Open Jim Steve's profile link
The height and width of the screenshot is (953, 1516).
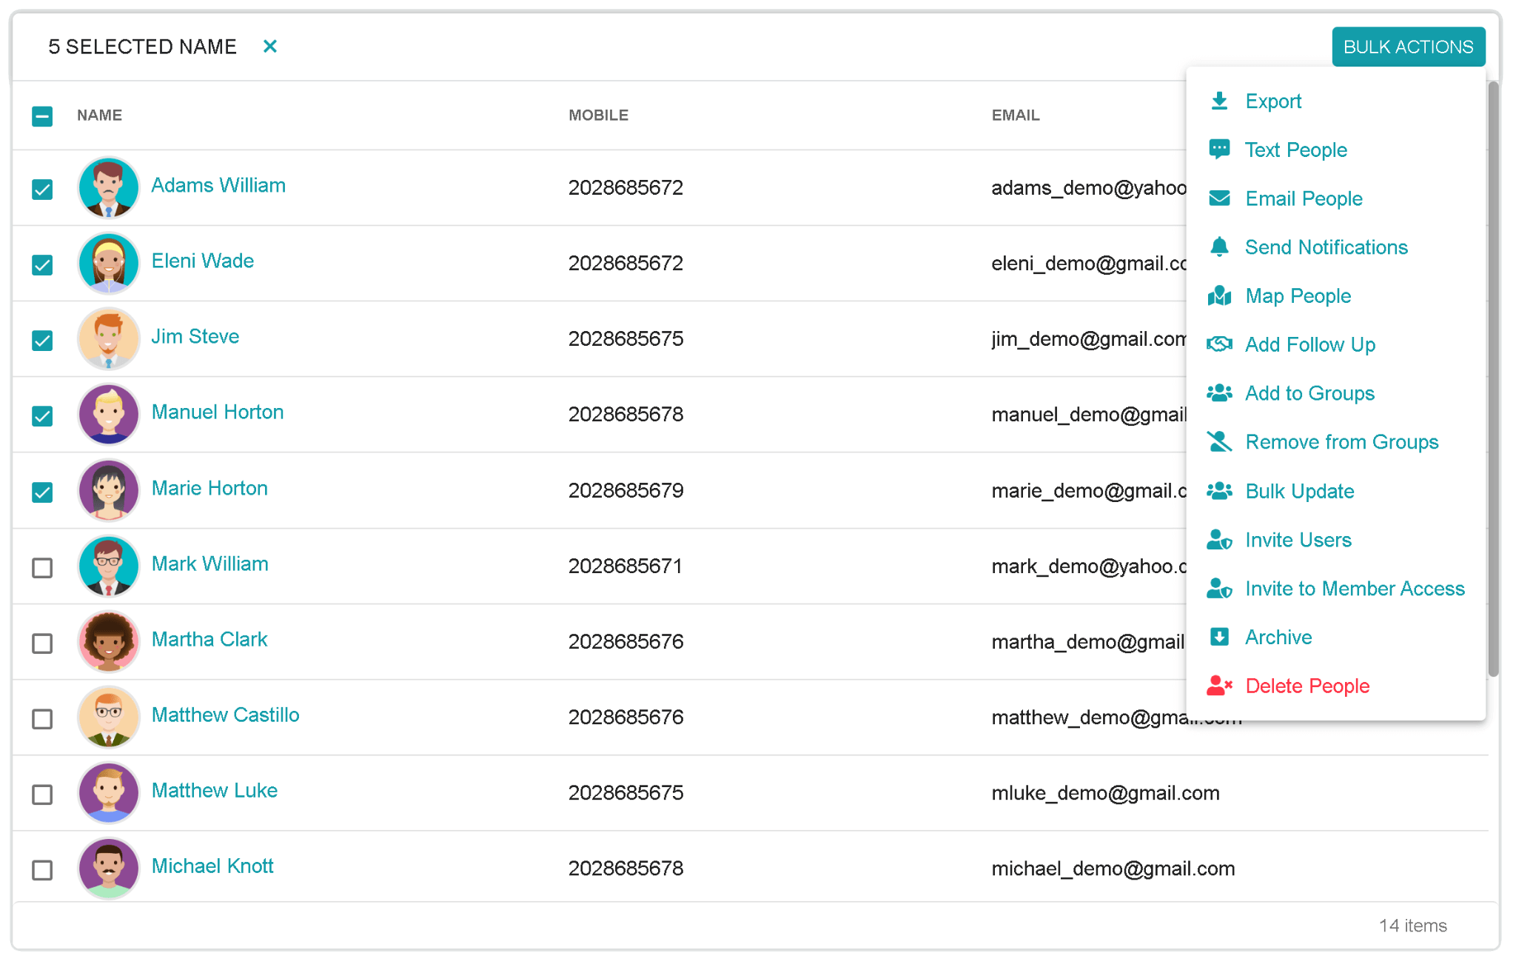195,336
